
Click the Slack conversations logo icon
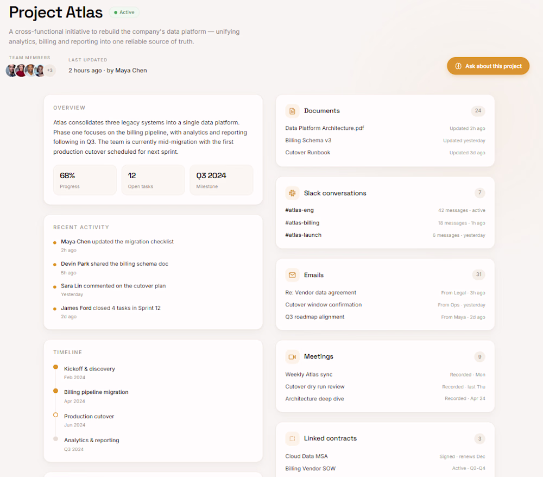[x=292, y=193]
